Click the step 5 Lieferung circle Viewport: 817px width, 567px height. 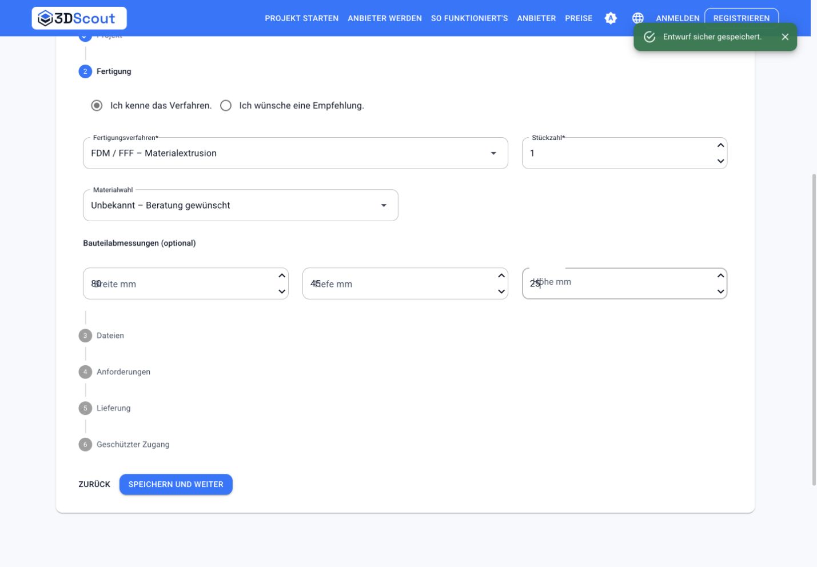pyautogui.click(x=85, y=408)
